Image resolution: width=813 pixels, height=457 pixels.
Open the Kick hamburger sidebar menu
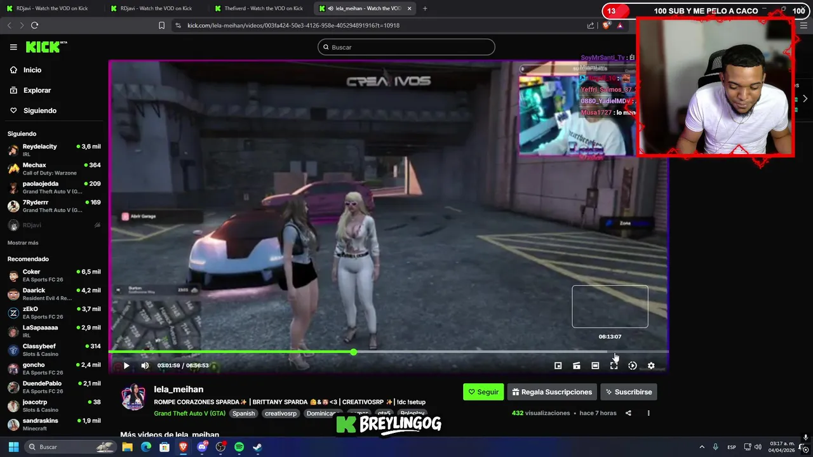(x=13, y=47)
